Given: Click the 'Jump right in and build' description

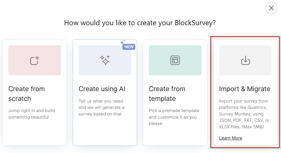Looking at the screenshot, I should [x=32, y=114].
